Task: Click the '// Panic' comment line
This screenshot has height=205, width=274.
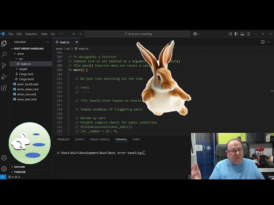Action: [82, 87]
